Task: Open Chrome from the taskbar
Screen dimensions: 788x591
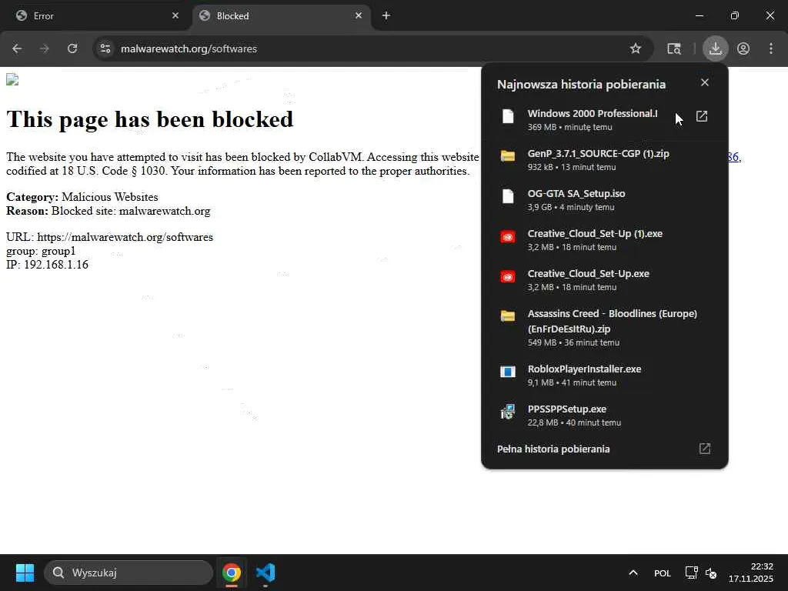Action: [x=232, y=573]
